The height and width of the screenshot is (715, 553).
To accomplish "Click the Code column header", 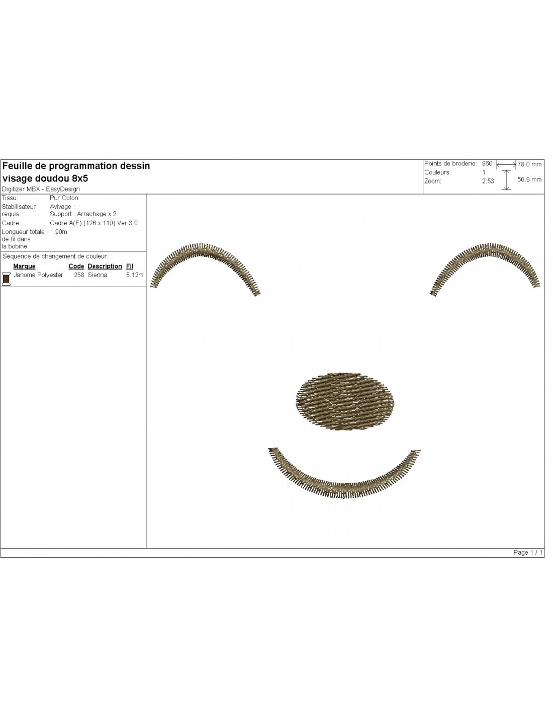I will (x=76, y=266).
